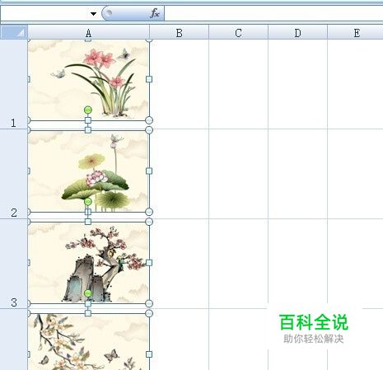Click right-middle sizing handle of butterflies picture
The image size is (383, 370).
[149, 354]
